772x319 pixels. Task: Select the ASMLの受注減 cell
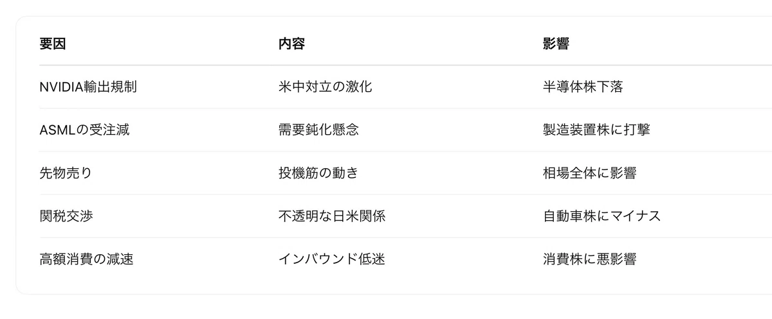(85, 130)
